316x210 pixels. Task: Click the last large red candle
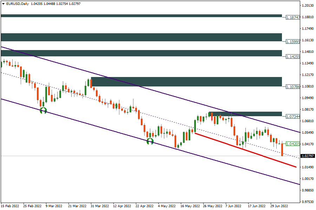click(282, 150)
